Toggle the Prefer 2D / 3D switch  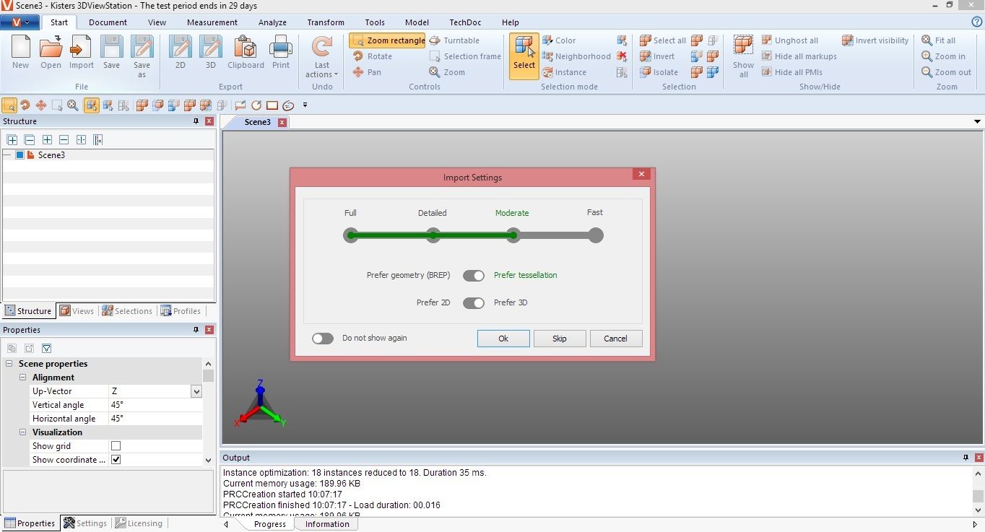[474, 303]
